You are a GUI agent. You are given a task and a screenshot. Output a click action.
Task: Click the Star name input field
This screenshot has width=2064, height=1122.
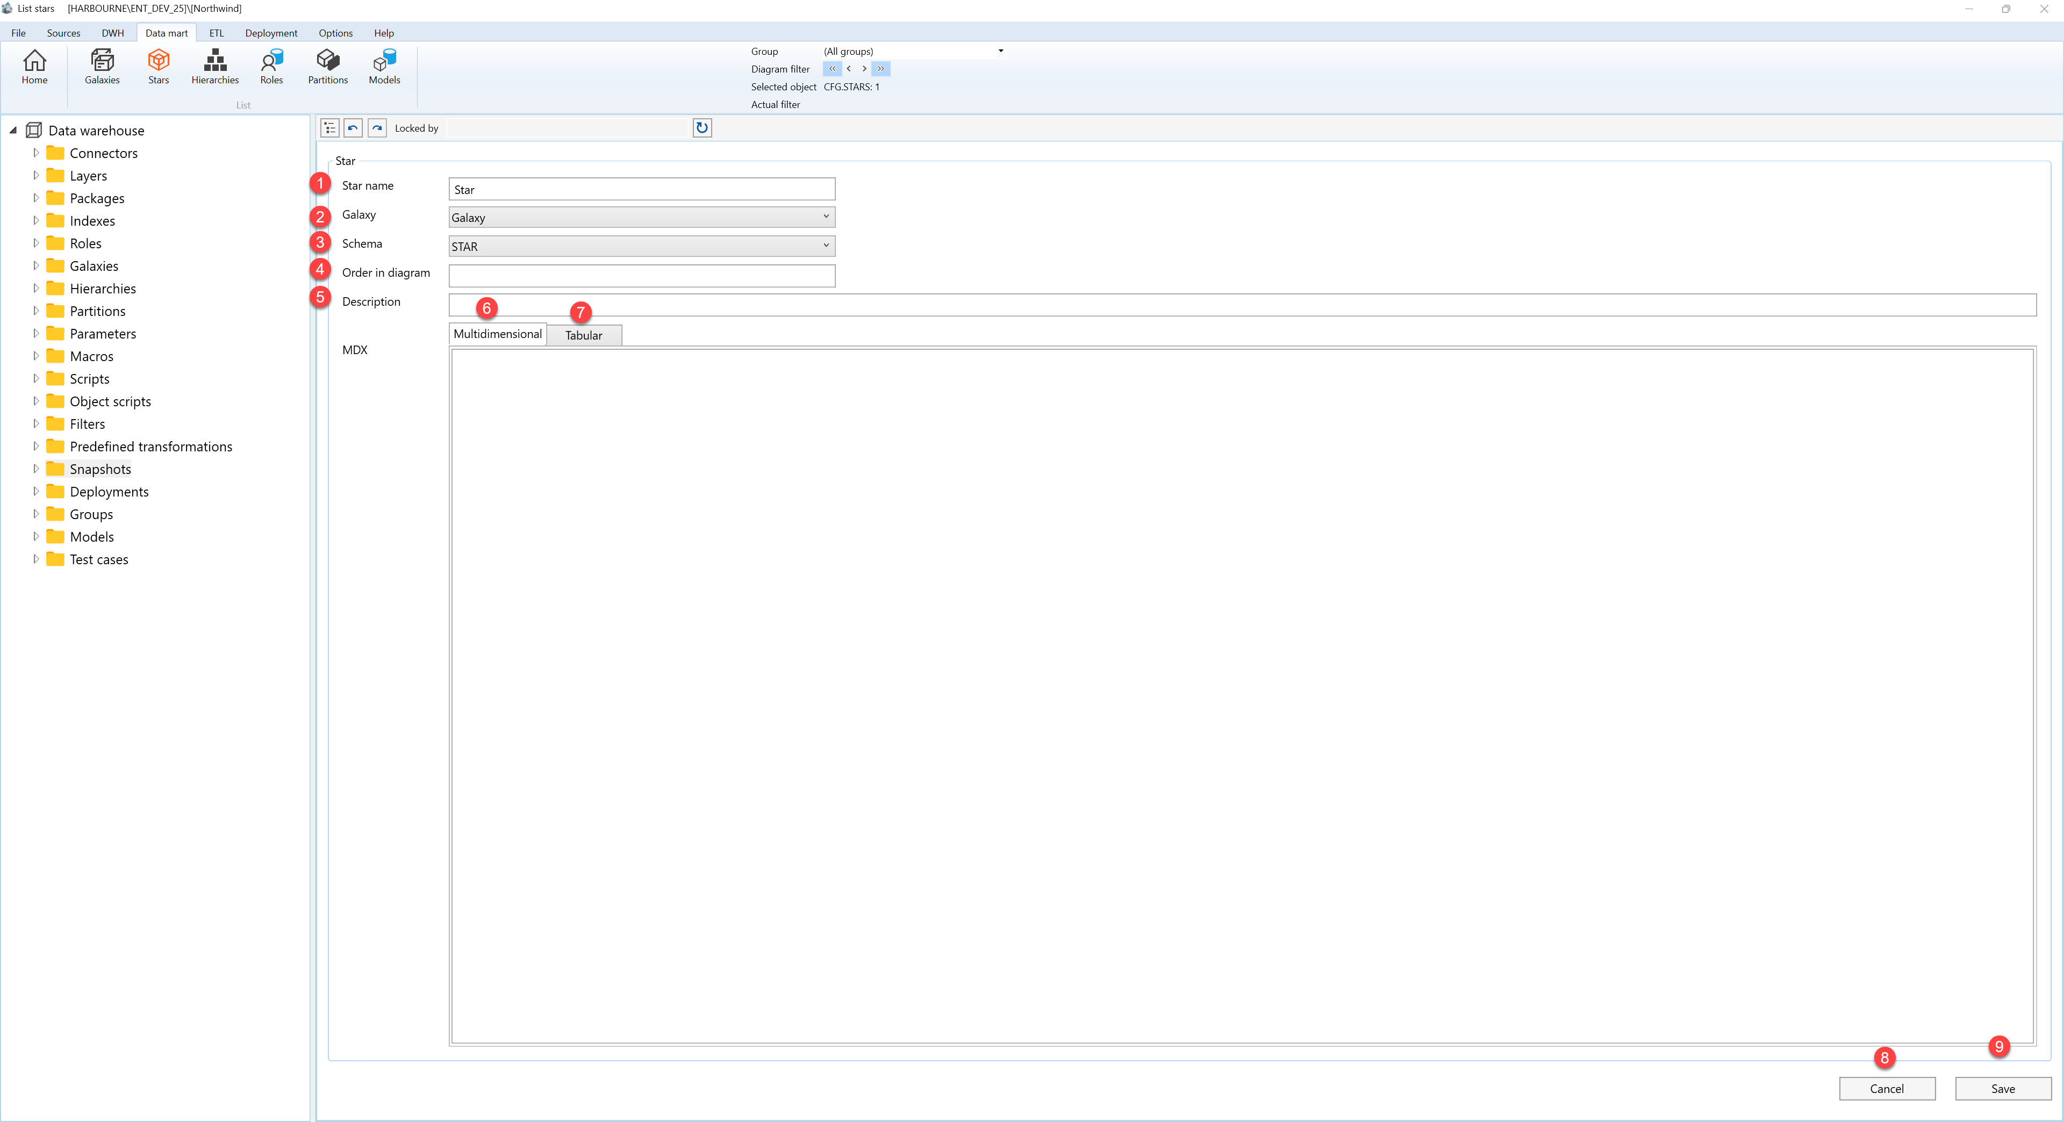[x=642, y=189]
